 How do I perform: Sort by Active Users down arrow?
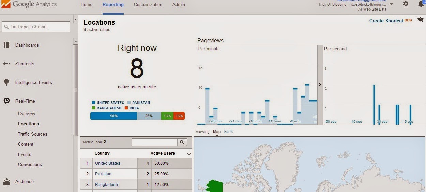tap(189, 153)
